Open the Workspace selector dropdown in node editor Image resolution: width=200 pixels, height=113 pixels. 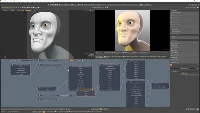pyautogui.click(x=20, y=60)
